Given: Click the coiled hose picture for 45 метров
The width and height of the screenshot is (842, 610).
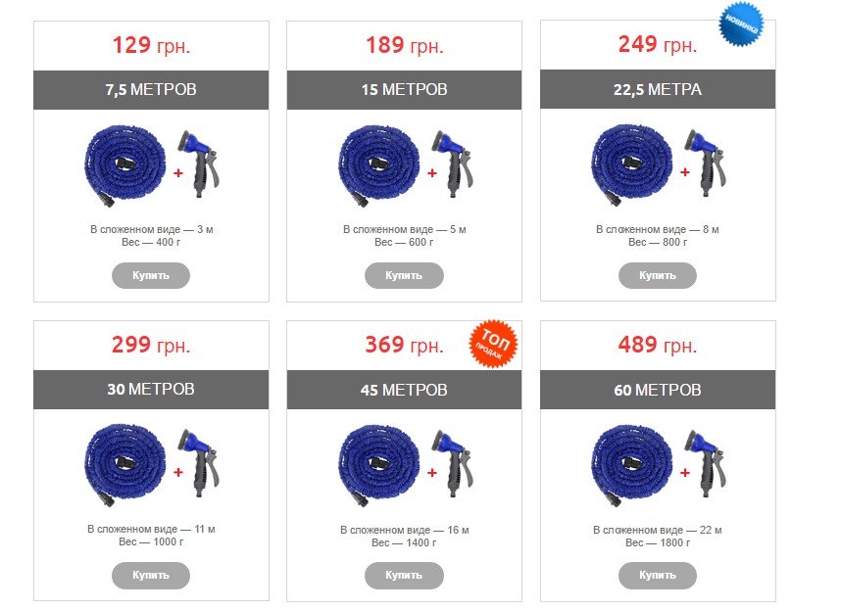Looking at the screenshot, I should tap(378, 465).
